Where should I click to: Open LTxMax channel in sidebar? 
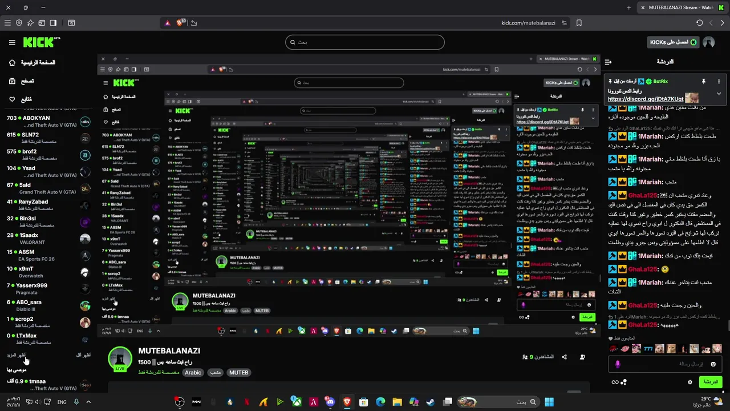(48, 339)
